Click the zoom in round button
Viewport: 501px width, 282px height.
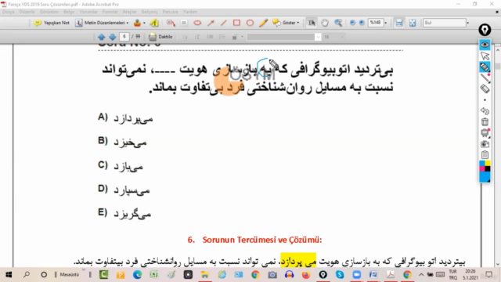(x=362, y=23)
